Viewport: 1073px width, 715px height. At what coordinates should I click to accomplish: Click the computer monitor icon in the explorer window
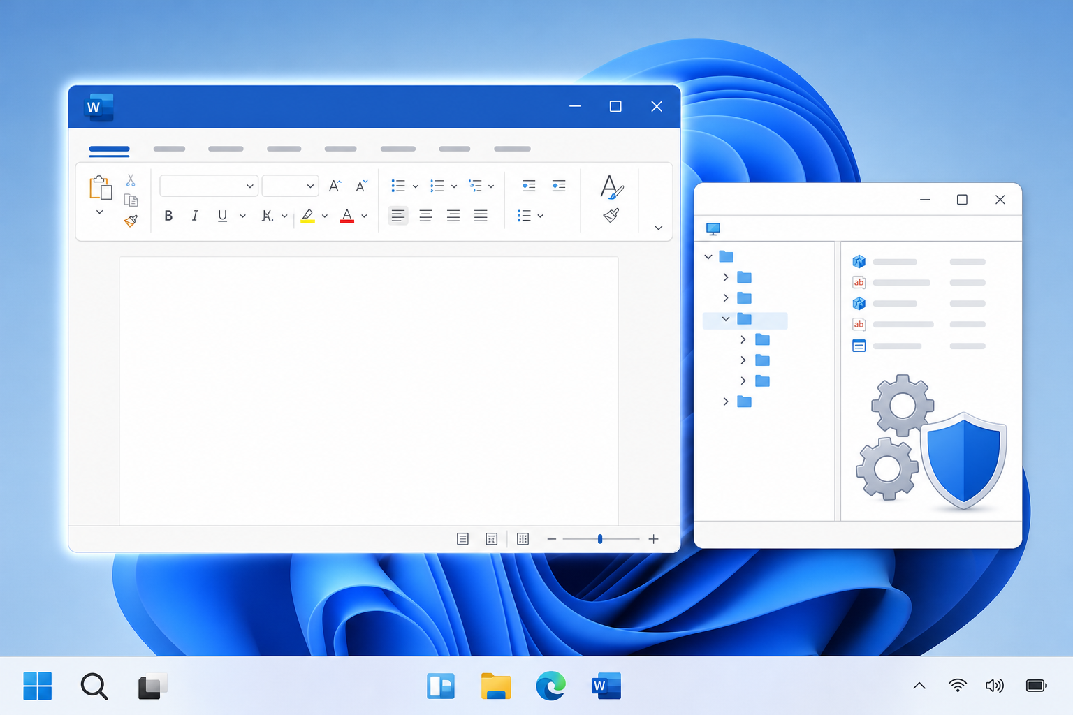713,229
